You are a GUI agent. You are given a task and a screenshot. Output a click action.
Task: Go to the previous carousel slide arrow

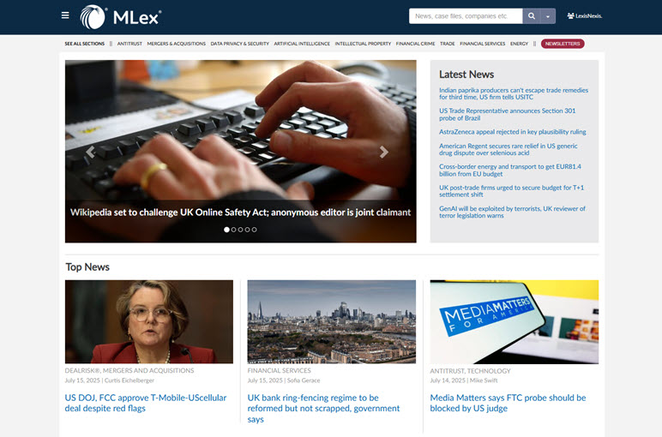pyautogui.click(x=90, y=152)
